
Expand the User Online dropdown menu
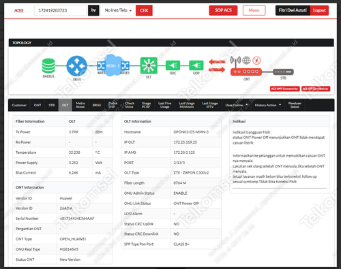pyautogui.click(x=237, y=105)
